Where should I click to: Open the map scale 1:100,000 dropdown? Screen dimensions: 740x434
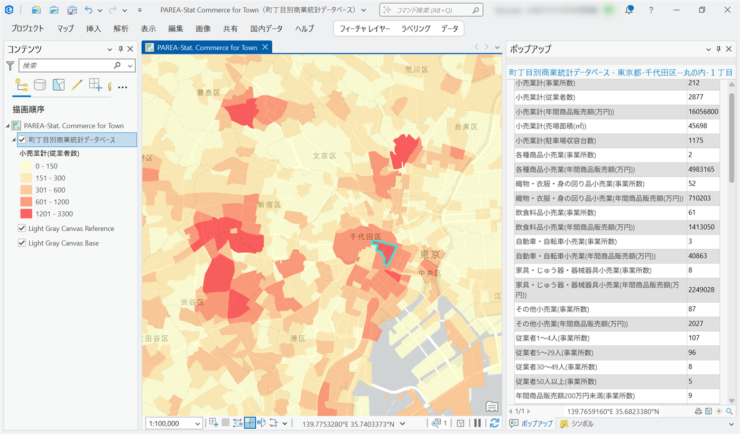(x=198, y=423)
